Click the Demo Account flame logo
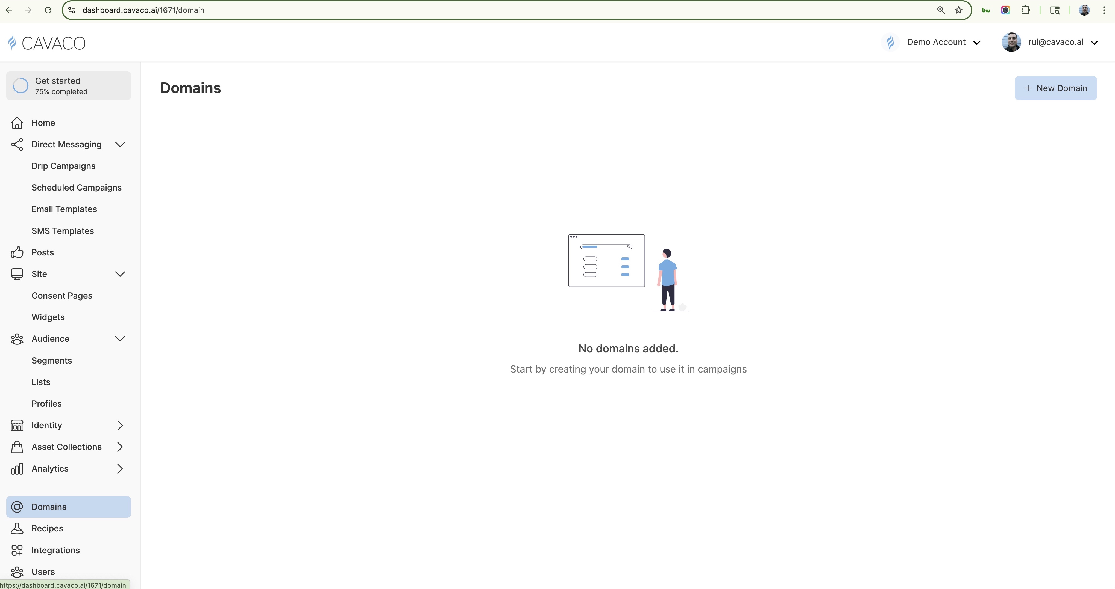 [890, 42]
